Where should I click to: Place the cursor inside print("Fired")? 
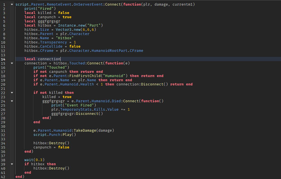(x=39, y=8)
